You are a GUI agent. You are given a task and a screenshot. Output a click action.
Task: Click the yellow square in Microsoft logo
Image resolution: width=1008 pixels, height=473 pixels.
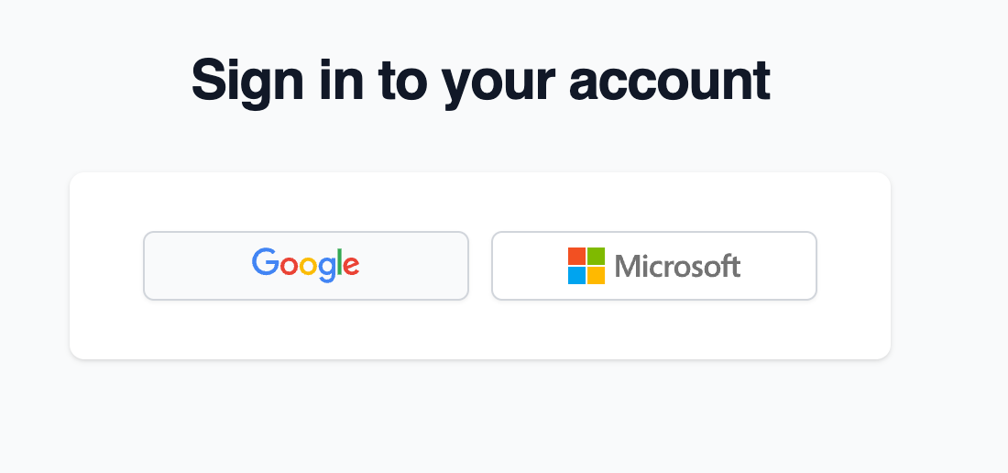click(x=596, y=275)
